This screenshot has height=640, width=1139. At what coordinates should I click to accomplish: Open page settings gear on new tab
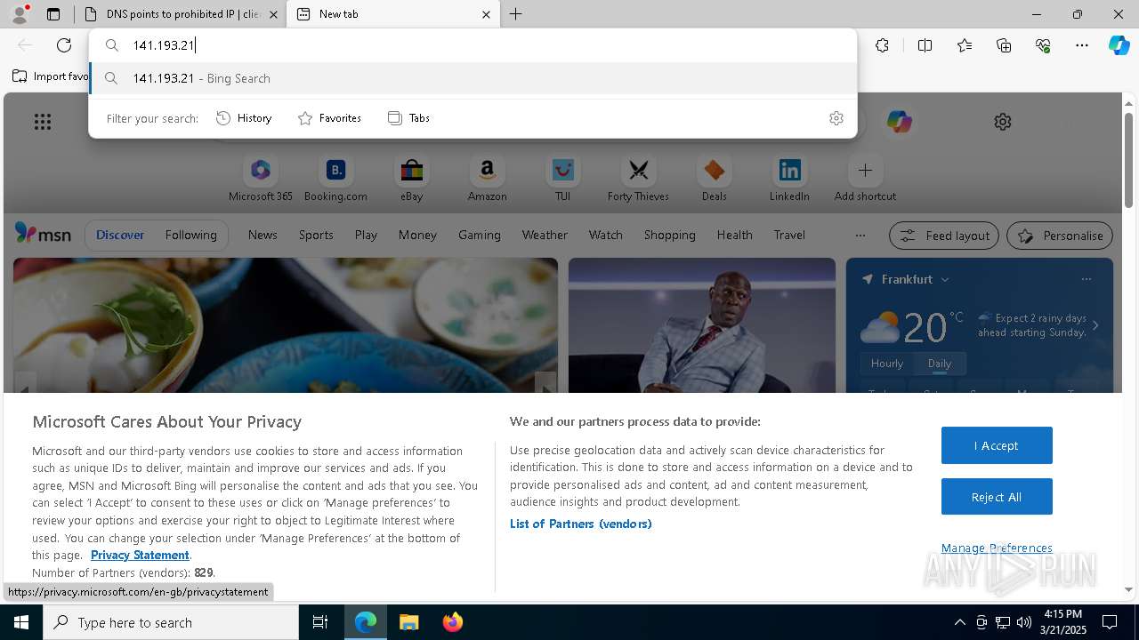click(1003, 122)
